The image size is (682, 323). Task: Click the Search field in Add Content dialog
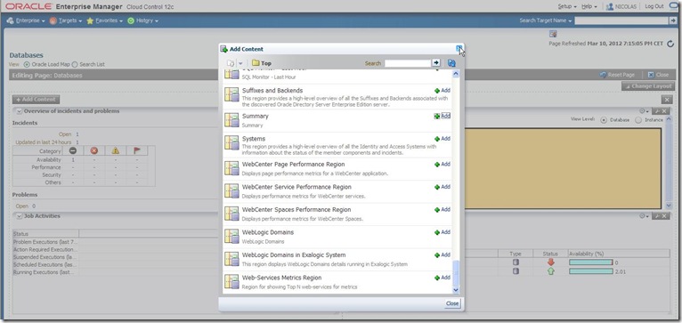tap(407, 63)
